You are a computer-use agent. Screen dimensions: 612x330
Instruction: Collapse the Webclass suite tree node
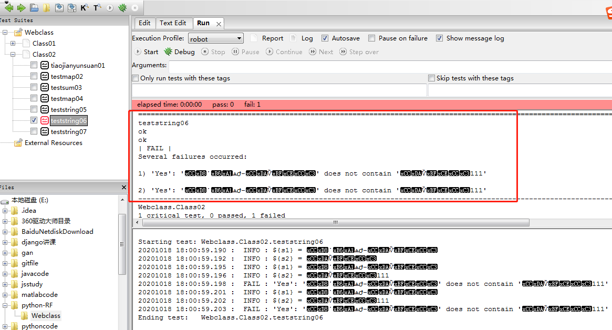point(5,33)
